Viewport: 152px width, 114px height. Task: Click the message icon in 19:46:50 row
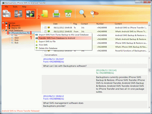(49, 31)
